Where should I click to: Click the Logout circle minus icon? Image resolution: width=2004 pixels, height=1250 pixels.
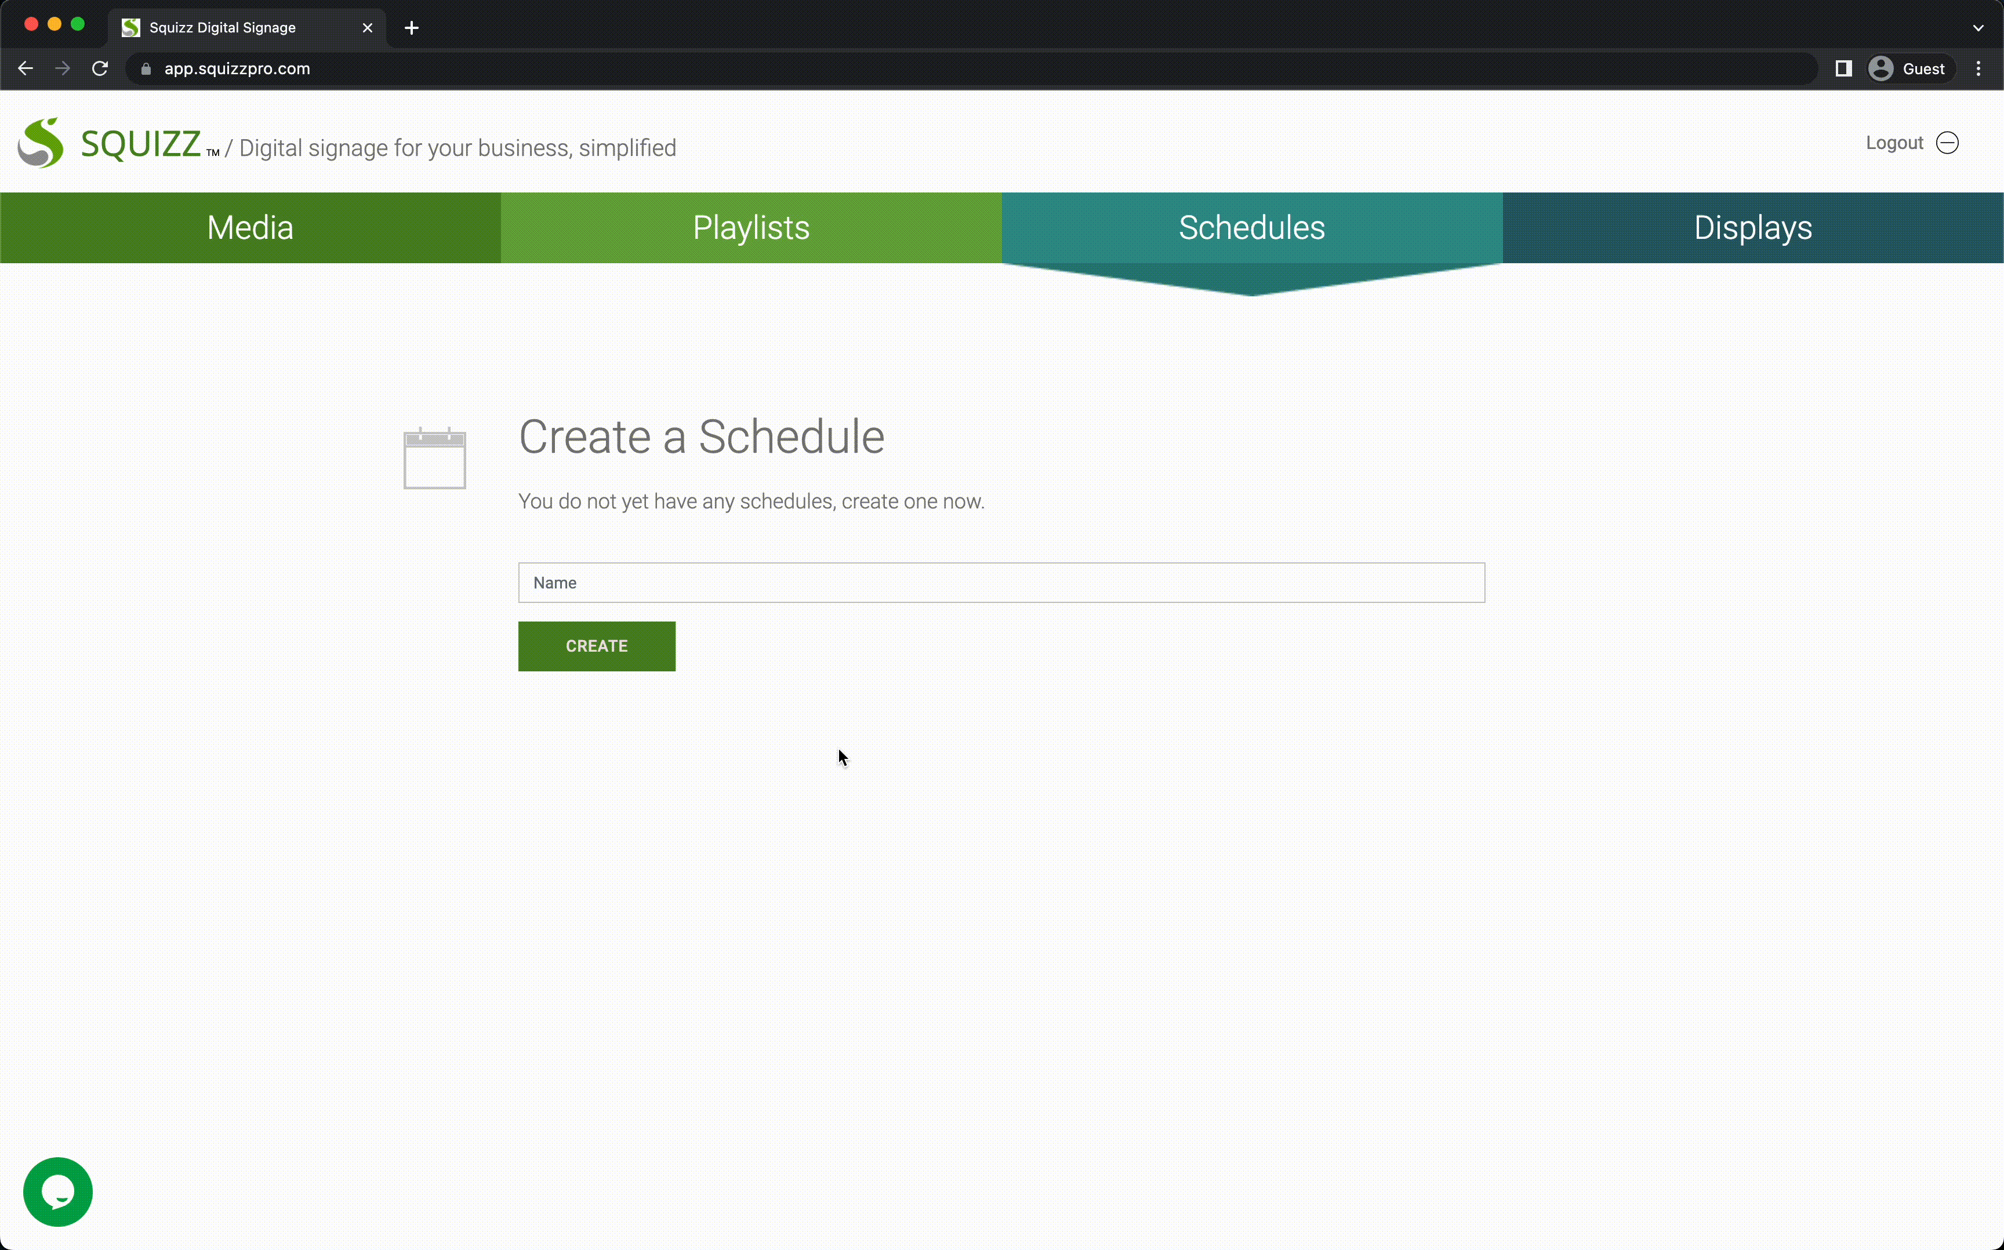(1947, 143)
